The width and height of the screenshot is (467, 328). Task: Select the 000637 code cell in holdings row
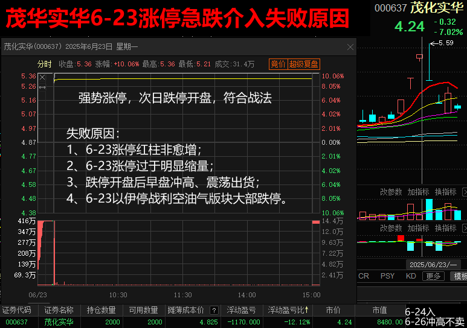17,322
